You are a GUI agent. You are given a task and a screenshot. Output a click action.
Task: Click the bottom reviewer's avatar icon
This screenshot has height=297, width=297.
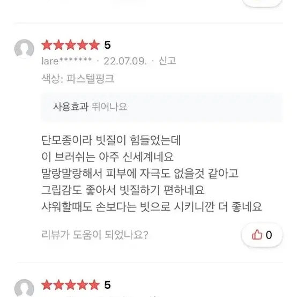tap(24, 288)
